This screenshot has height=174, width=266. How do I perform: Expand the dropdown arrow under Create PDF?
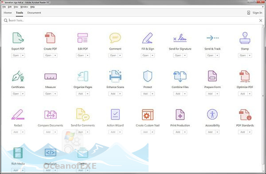tap(55, 55)
